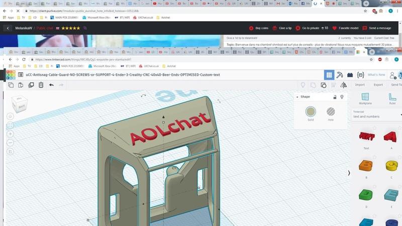The height and width of the screenshot is (226, 402).
Task: Click Buy coins in the back window
Action: point(259,28)
